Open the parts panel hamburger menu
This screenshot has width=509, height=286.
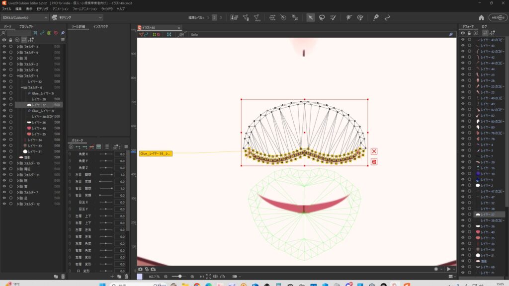(x=63, y=40)
